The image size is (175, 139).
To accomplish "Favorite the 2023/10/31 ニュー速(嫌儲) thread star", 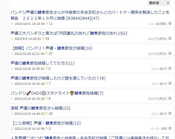I will [170, 24].
